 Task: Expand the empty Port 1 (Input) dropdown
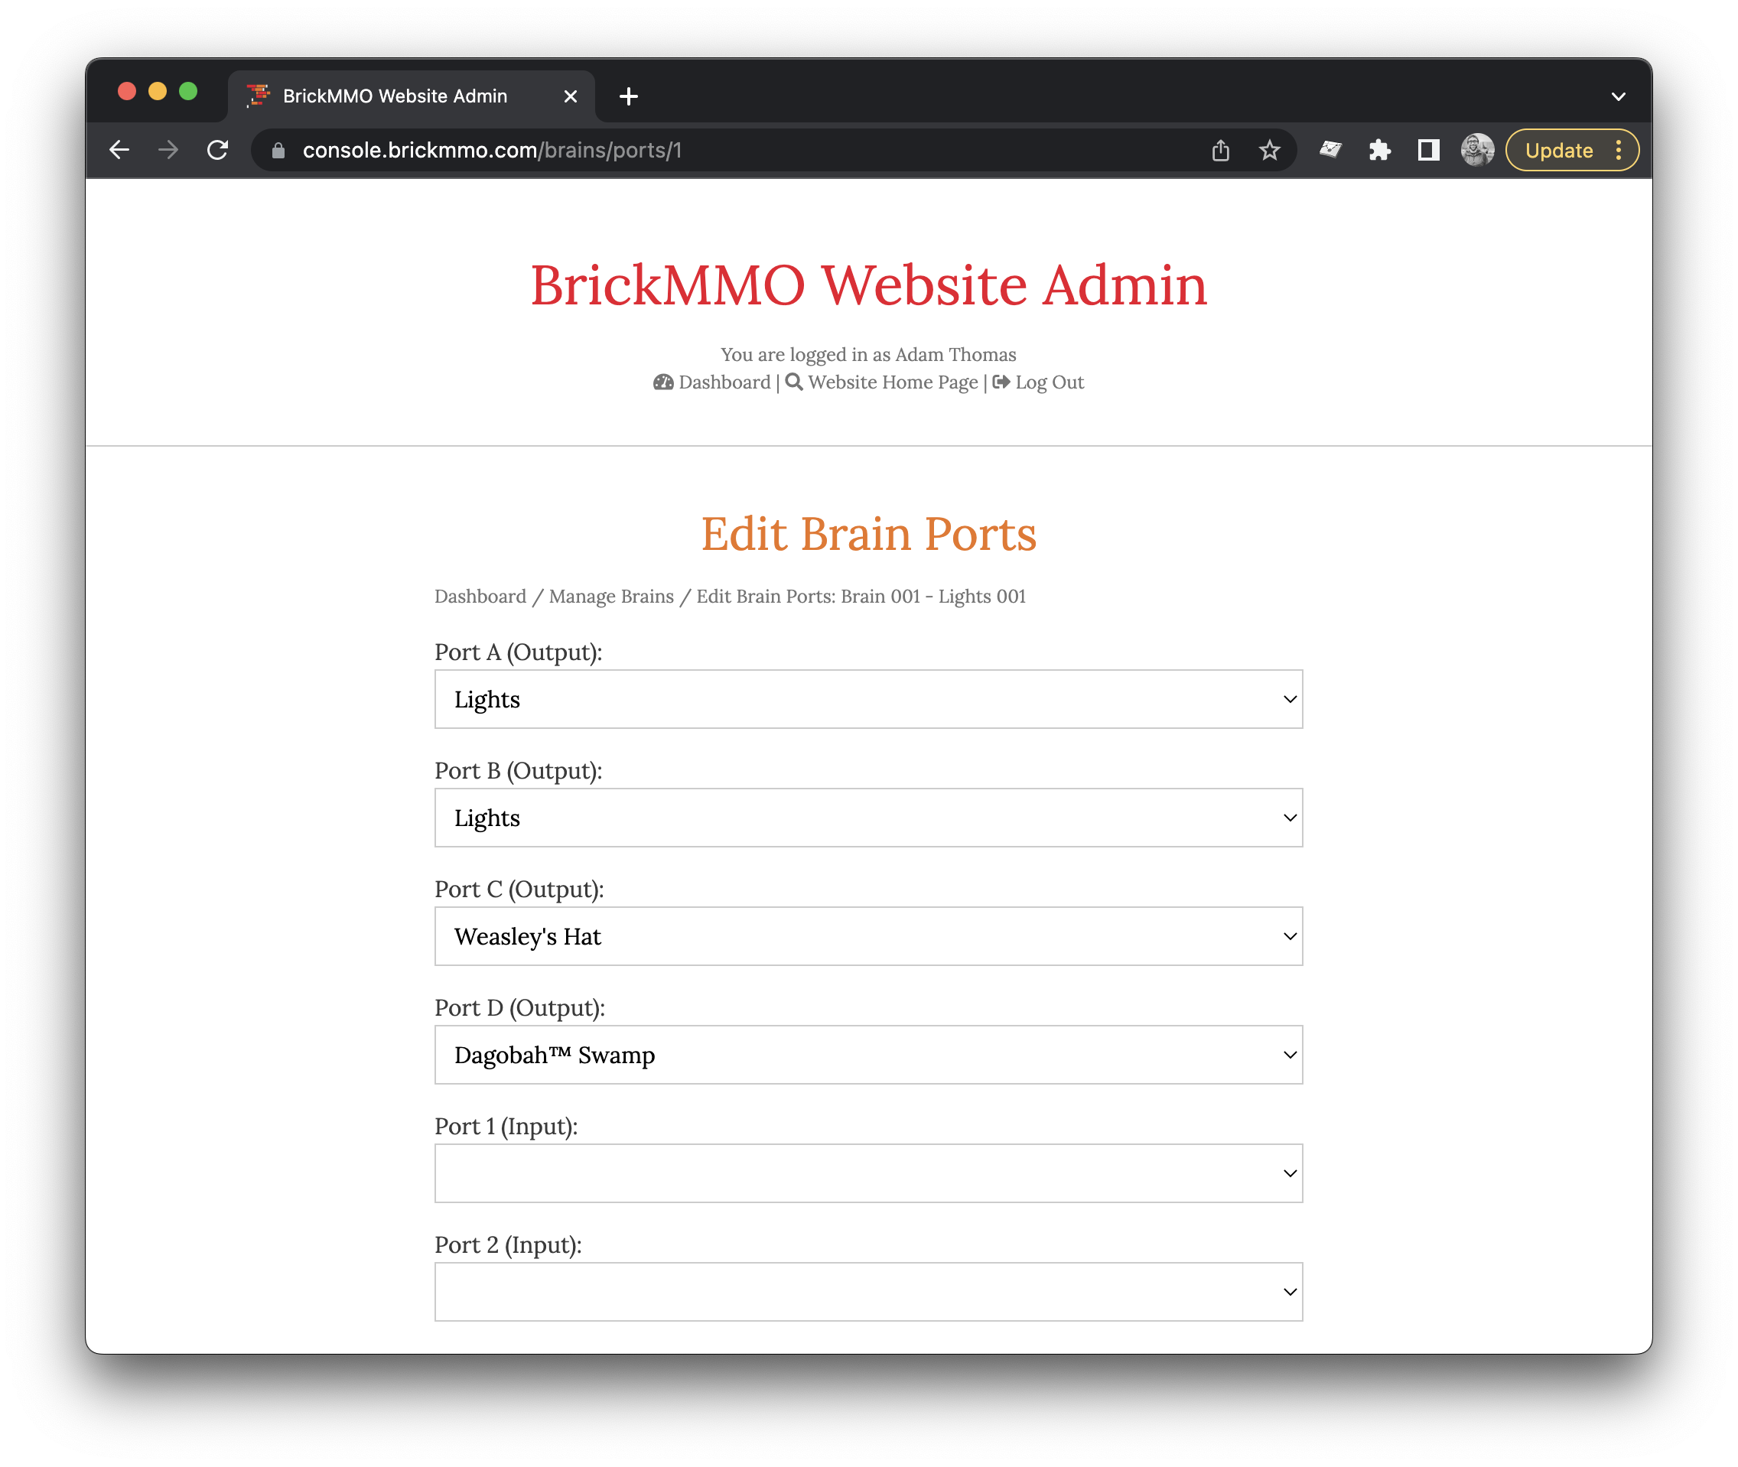point(868,1173)
